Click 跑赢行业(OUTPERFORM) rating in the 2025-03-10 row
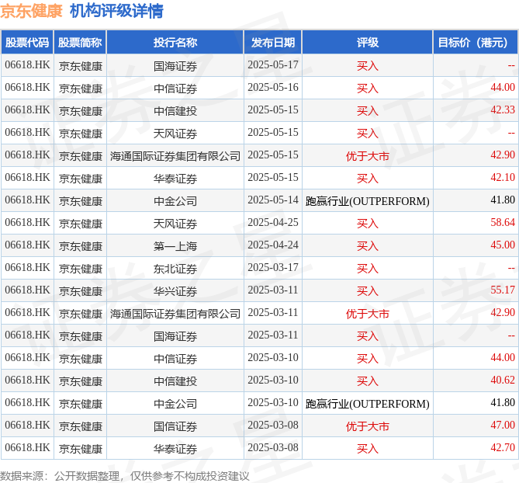The width and height of the screenshot is (519, 483). [x=368, y=404]
